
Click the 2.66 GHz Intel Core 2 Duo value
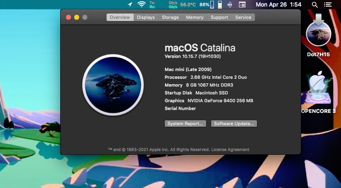(x=218, y=77)
